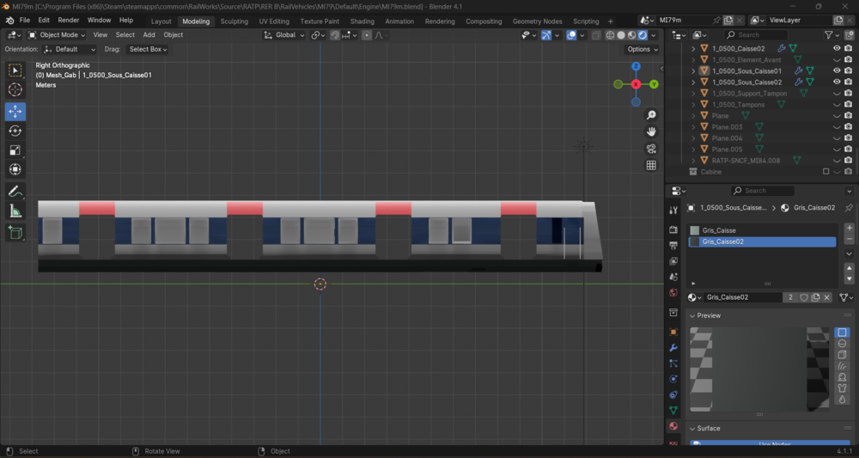Click the Add Cube tool
The height and width of the screenshot is (458, 859).
click(x=15, y=232)
